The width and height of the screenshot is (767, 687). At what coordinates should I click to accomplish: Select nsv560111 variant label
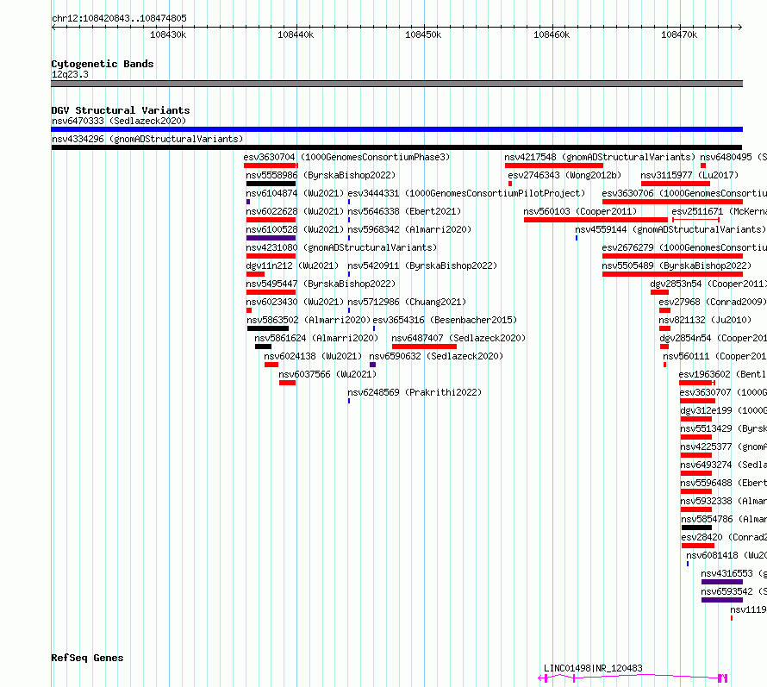[x=714, y=356]
